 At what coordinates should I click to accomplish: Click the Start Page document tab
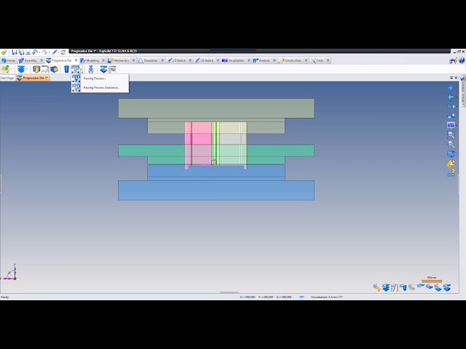click(7, 77)
